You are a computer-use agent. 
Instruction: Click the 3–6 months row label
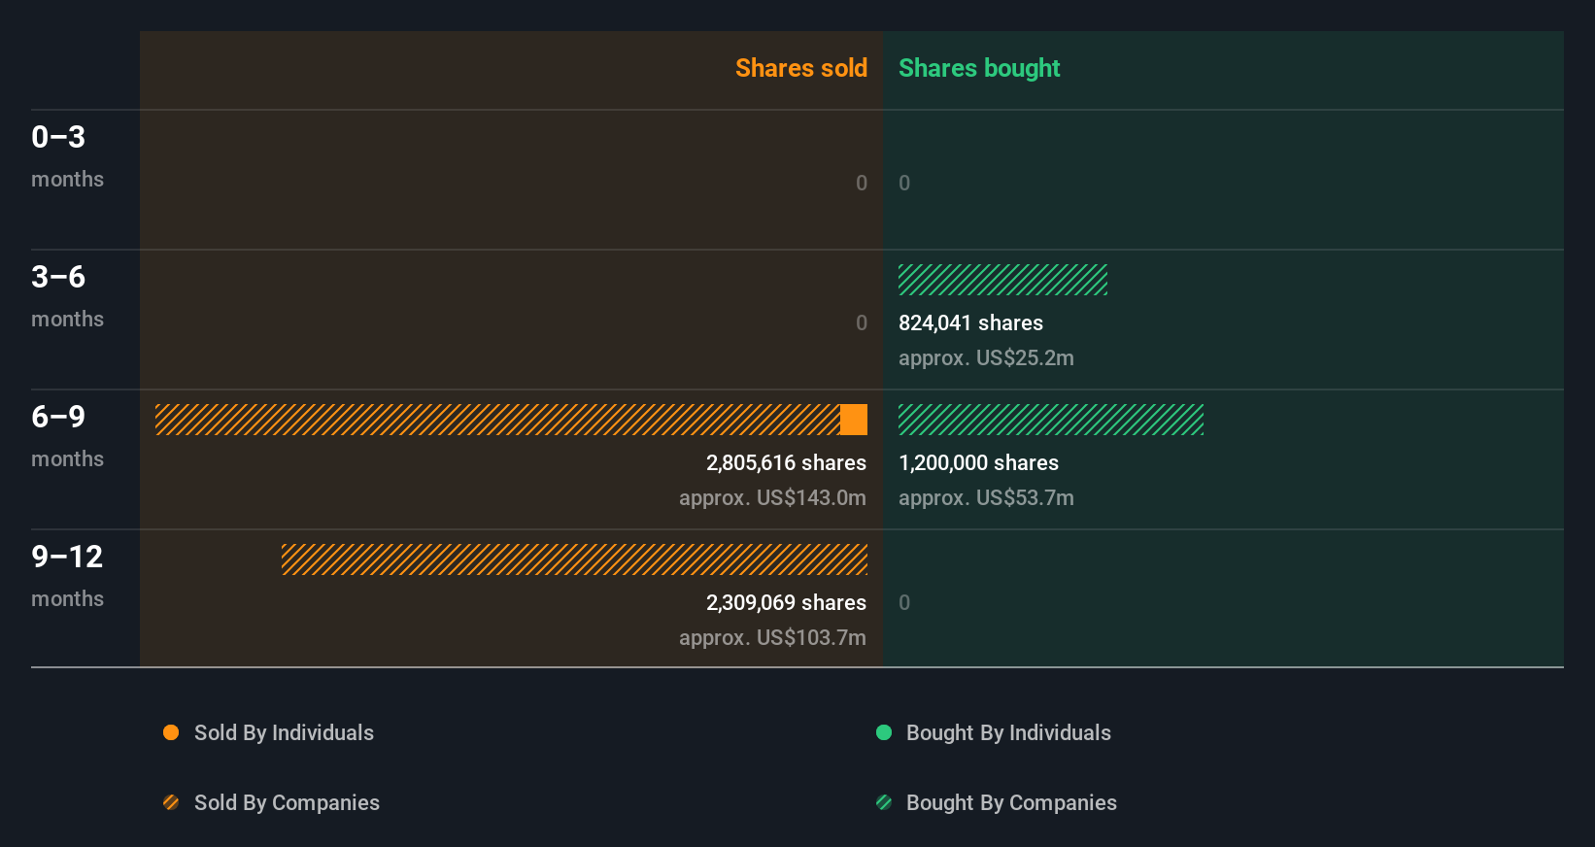67,296
